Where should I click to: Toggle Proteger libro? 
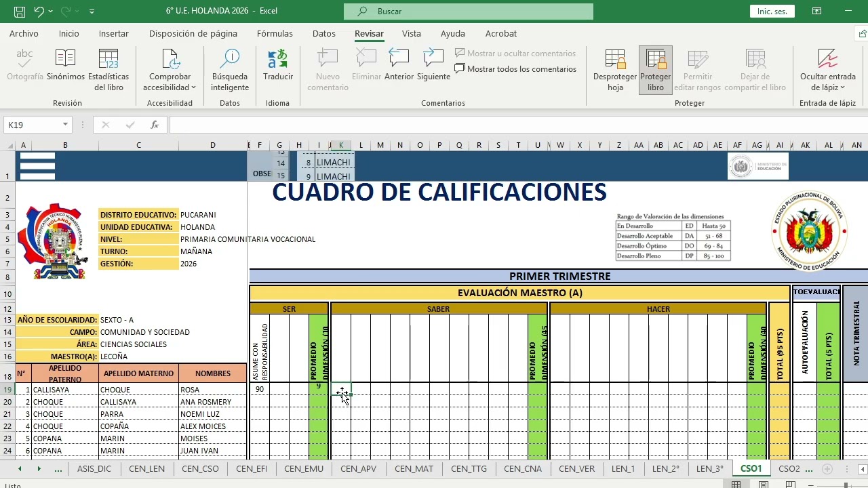pos(656,70)
